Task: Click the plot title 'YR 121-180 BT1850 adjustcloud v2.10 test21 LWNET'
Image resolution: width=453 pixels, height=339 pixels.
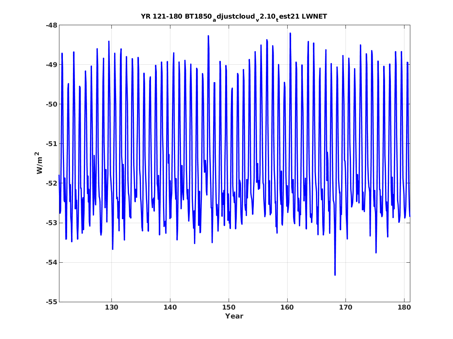Action: 234,17
